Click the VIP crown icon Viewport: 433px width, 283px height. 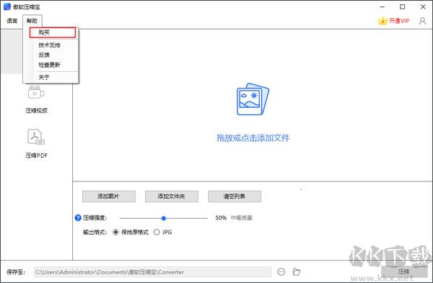[x=382, y=21]
